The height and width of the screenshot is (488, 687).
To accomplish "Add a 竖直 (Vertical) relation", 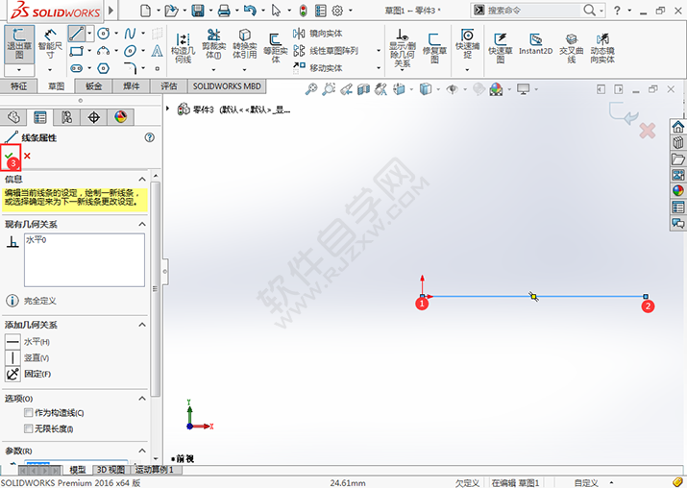I will pos(12,357).
